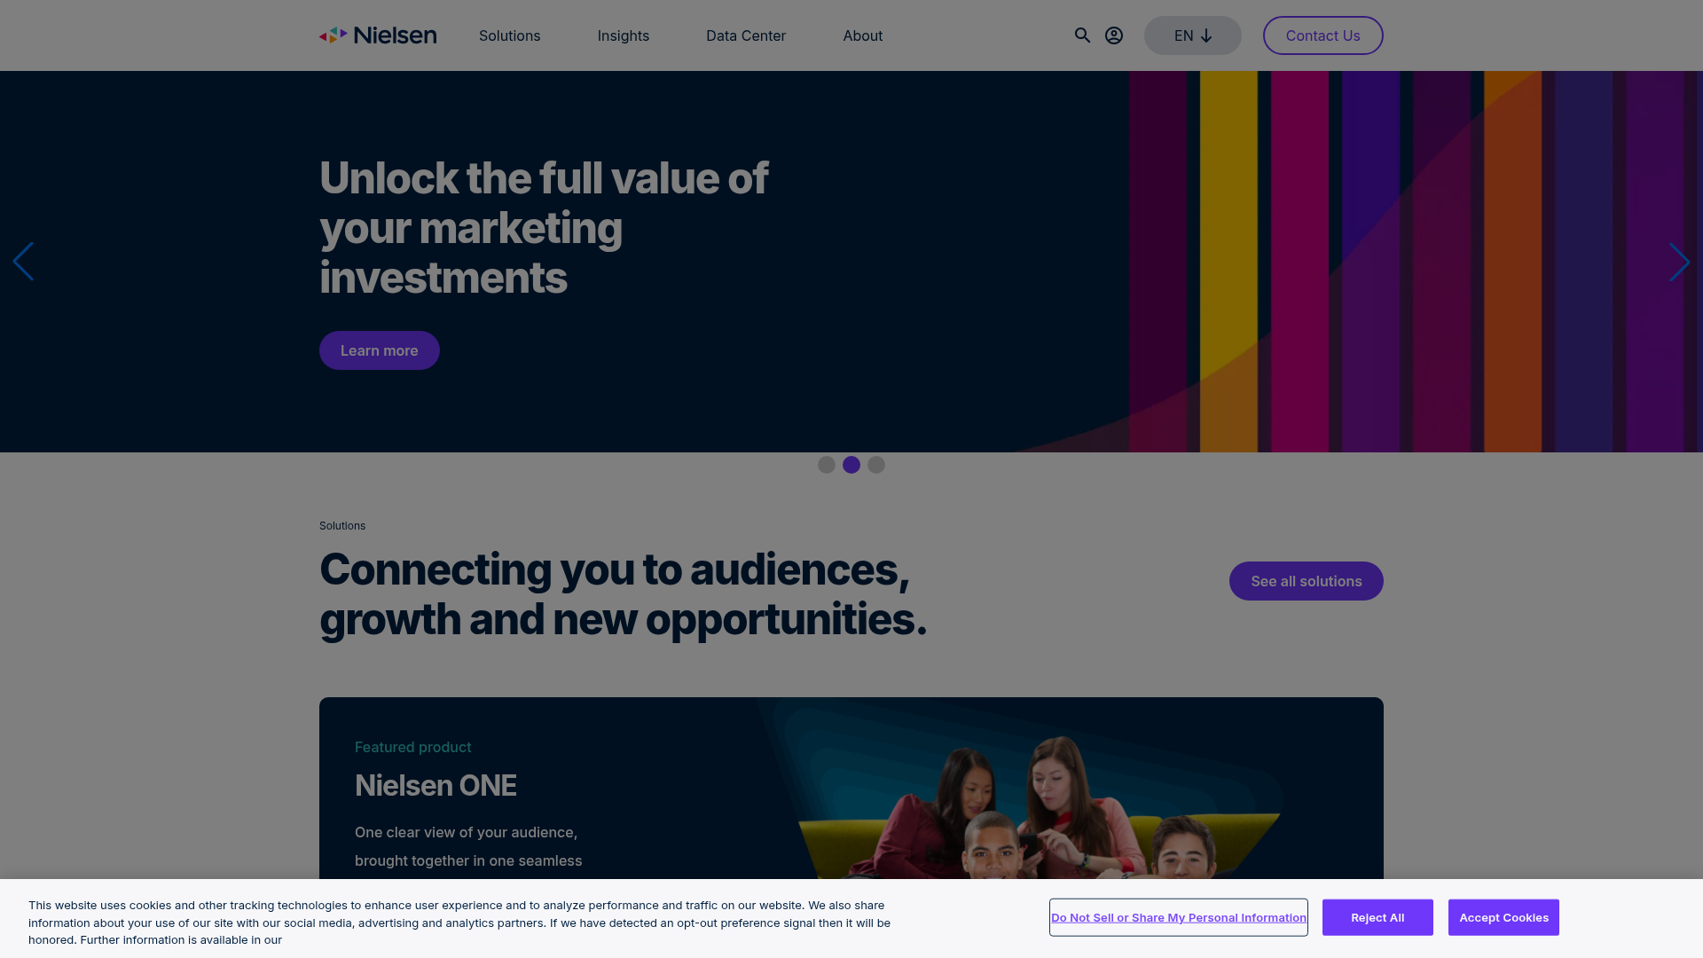Open the Insights menu

pyautogui.click(x=624, y=35)
